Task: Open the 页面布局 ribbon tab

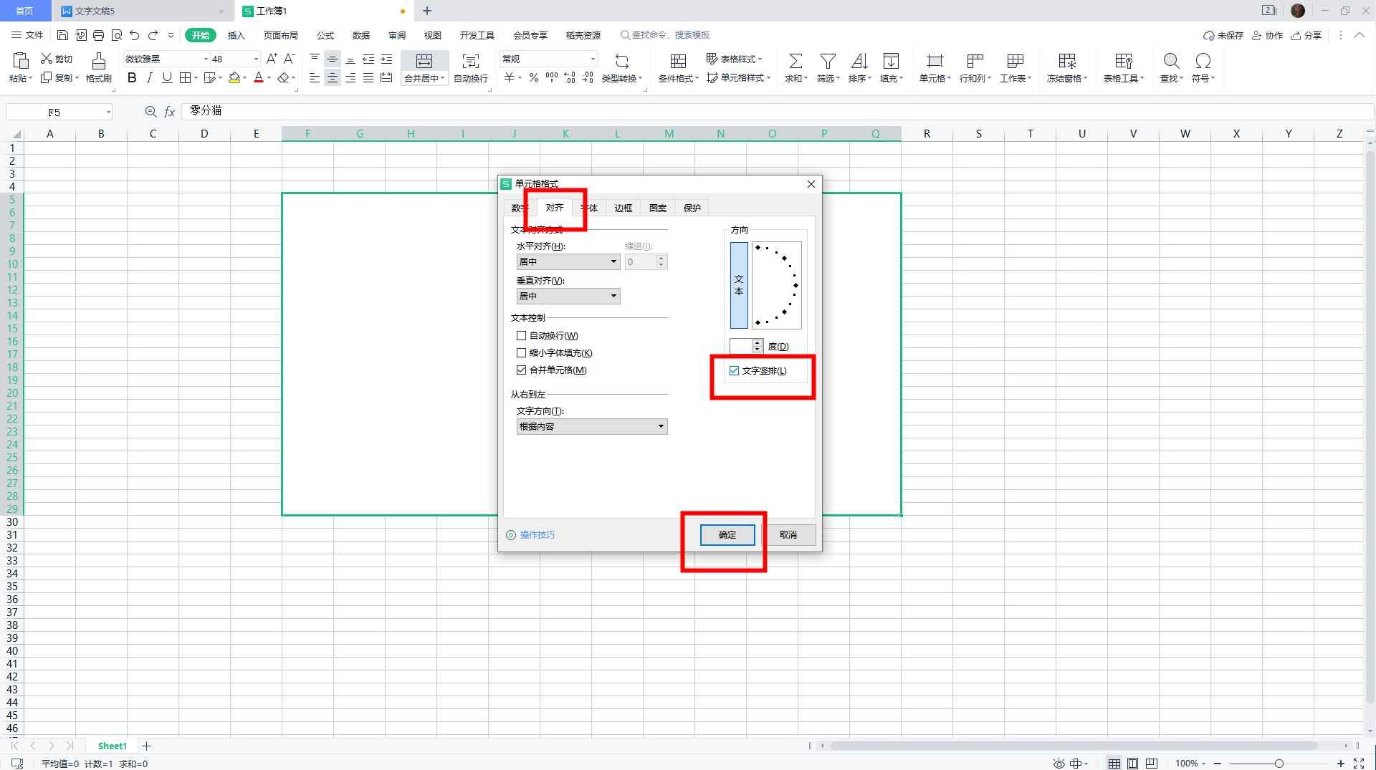Action: click(280, 35)
